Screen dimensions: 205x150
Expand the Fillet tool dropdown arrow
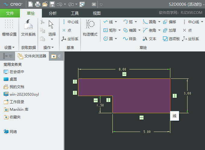(159, 22)
